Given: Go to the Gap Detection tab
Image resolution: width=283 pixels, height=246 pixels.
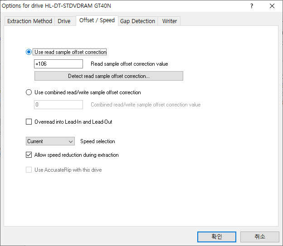Looking at the screenshot, I should [x=137, y=21].
